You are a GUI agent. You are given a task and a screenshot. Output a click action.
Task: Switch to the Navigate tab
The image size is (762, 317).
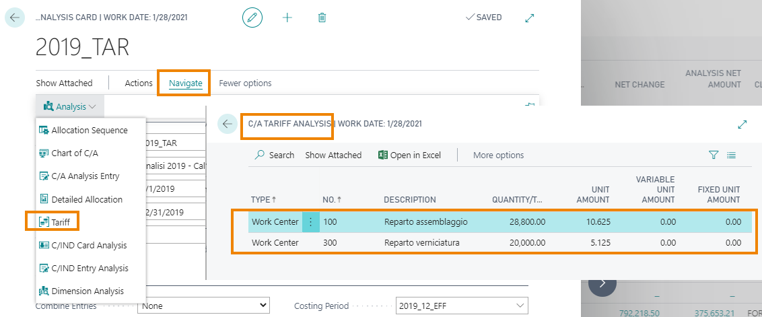point(186,83)
